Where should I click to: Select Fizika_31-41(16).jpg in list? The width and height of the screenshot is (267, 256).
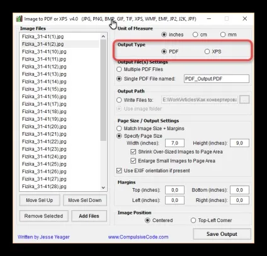point(60,97)
